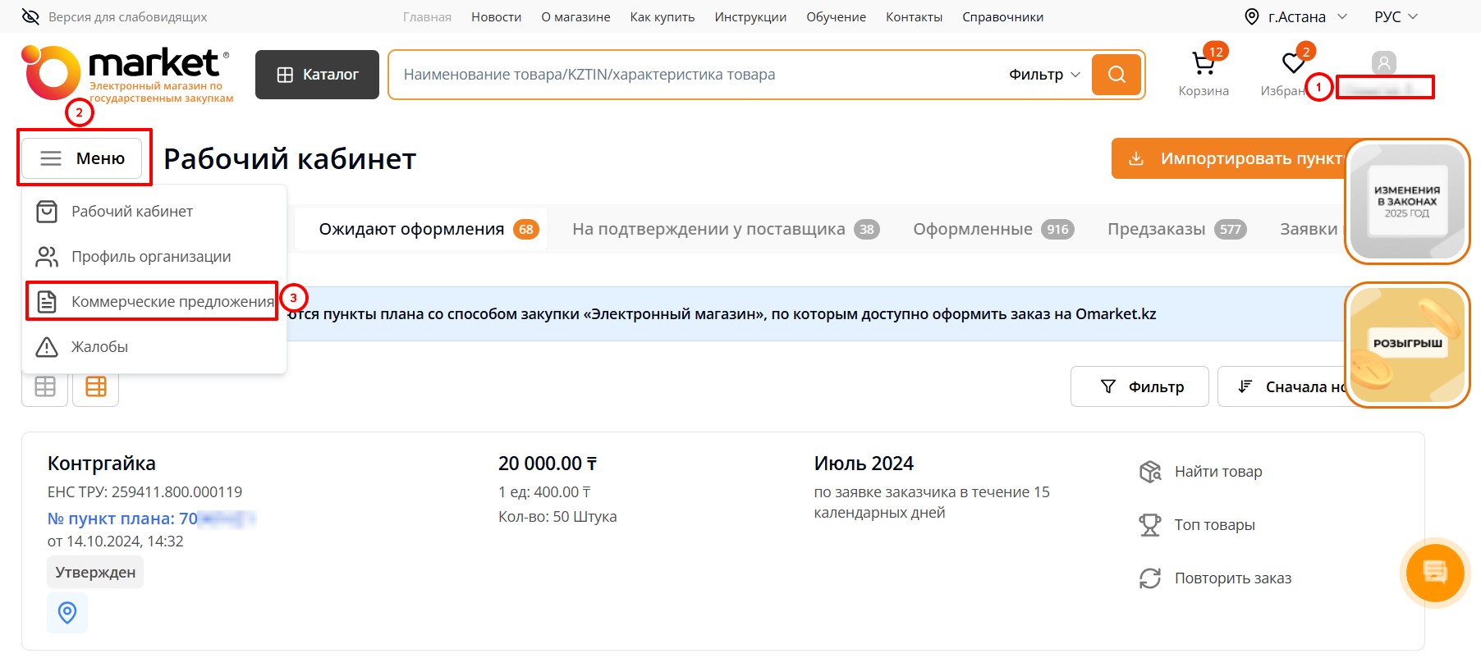Switch to the gray grid view
Image resolution: width=1481 pixels, height=658 pixels.
[45, 386]
